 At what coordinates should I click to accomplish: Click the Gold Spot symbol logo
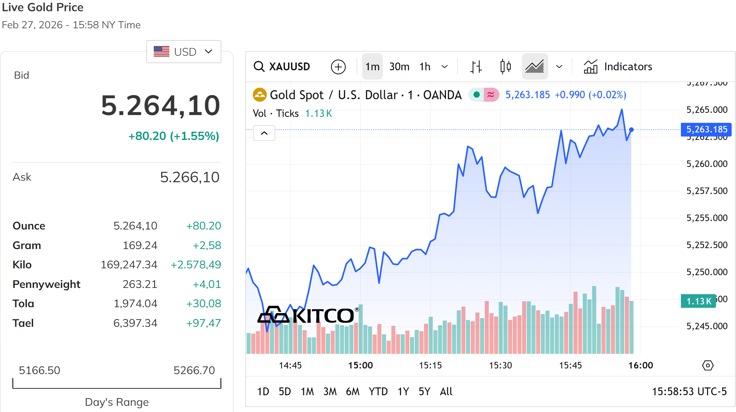click(260, 95)
